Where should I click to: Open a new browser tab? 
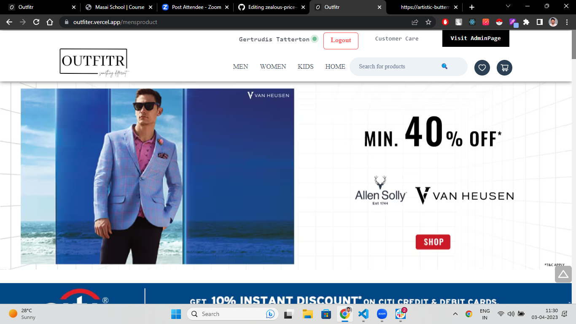(x=471, y=7)
